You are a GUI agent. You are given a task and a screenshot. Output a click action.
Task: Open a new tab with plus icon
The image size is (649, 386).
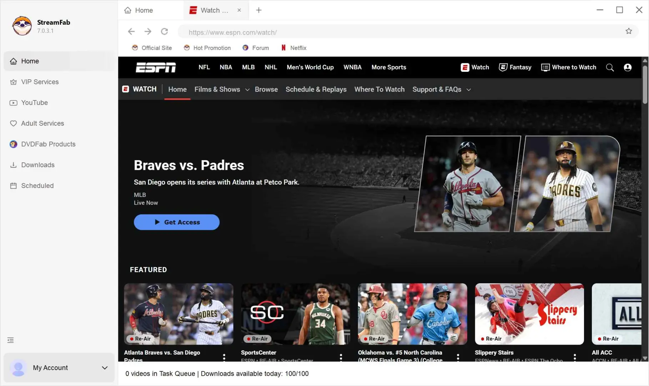pyautogui.click(x=258, y=10)
